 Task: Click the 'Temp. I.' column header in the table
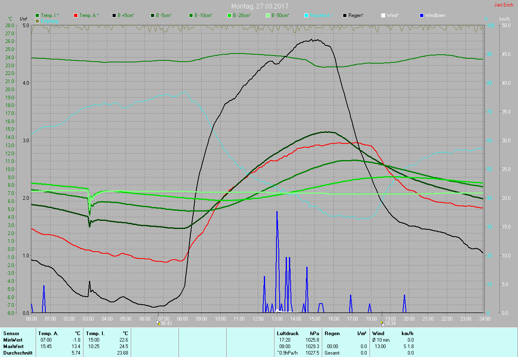pos(96,333)
